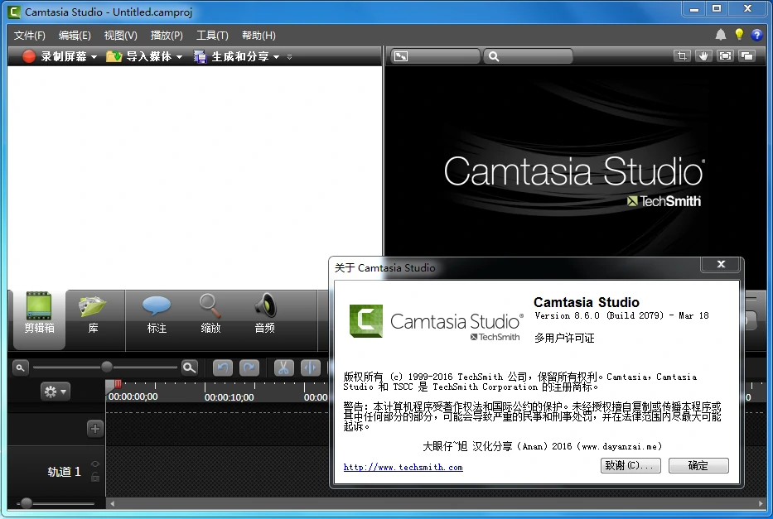Open the 工具(T) menu
The width and height of the screenshot is (773, 519).
point(212,36)
